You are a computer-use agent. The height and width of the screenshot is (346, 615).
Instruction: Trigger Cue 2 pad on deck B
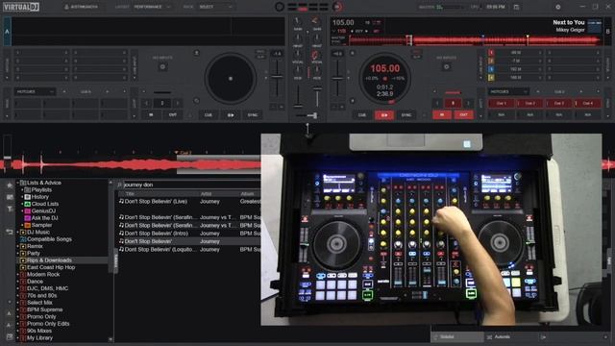529,103
